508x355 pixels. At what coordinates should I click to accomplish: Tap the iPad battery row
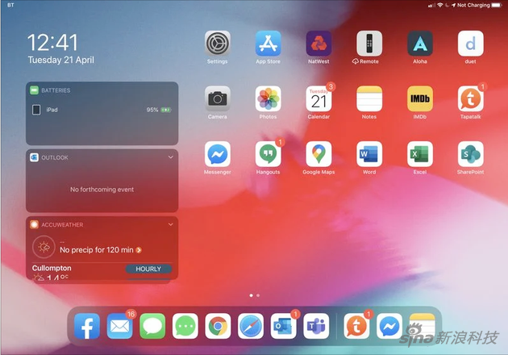tap(102, 110)
